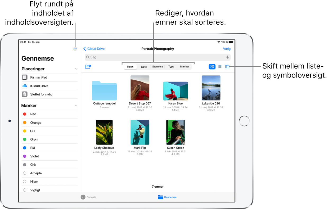Go back to iCloud Drive
Viewport: 333px width, 209px height.
(94, 49)
